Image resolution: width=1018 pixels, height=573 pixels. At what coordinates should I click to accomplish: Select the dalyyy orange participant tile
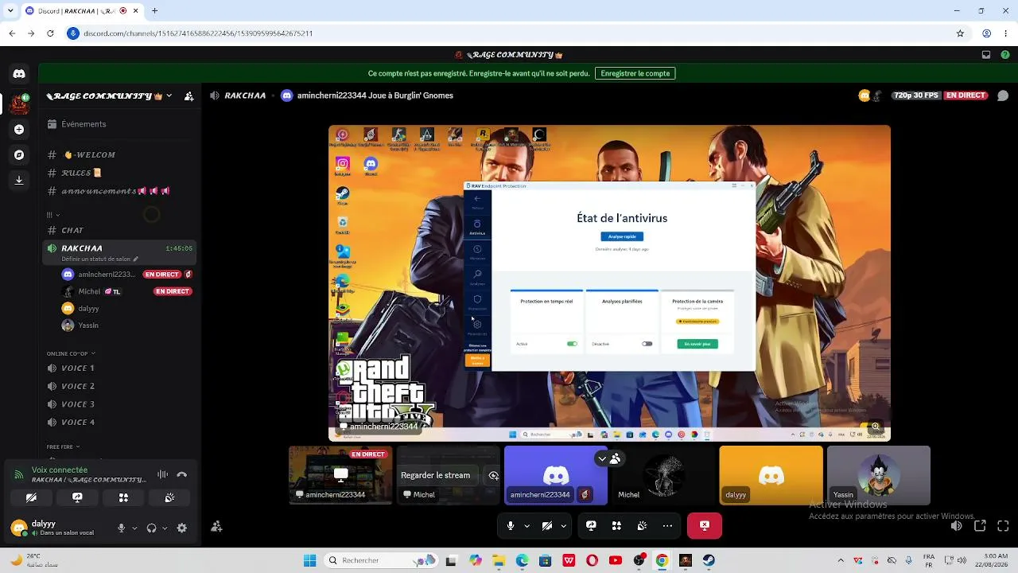[771, 475]
